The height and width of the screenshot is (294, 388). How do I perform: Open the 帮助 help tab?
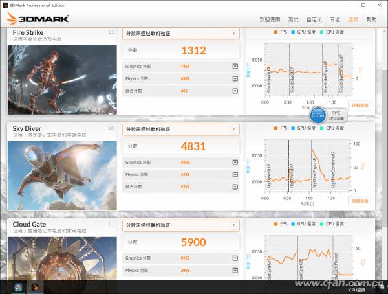tap(371, 19)
